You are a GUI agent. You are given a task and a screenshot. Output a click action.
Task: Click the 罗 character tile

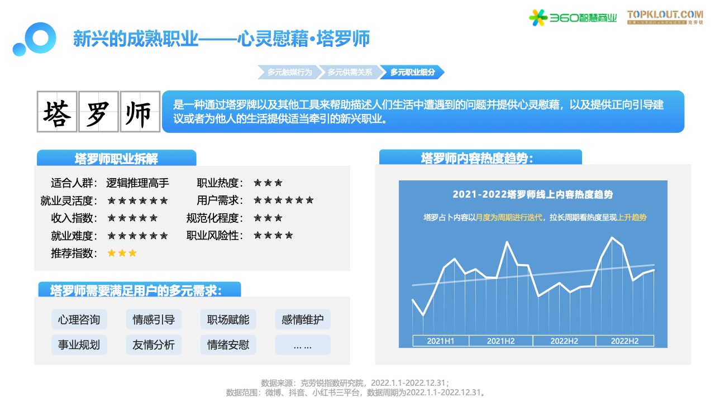(98, 112)
